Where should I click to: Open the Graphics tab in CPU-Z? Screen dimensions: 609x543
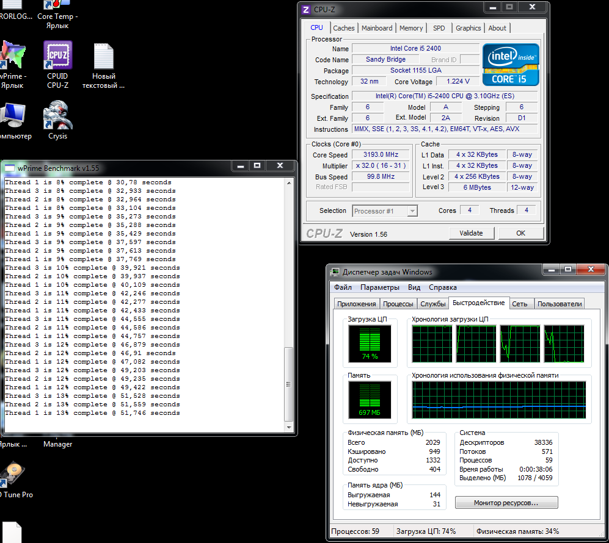(468, 28)
